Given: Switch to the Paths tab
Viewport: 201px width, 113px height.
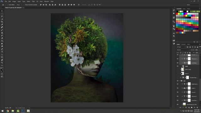Looking at the screenshot, I should [188, 44].
